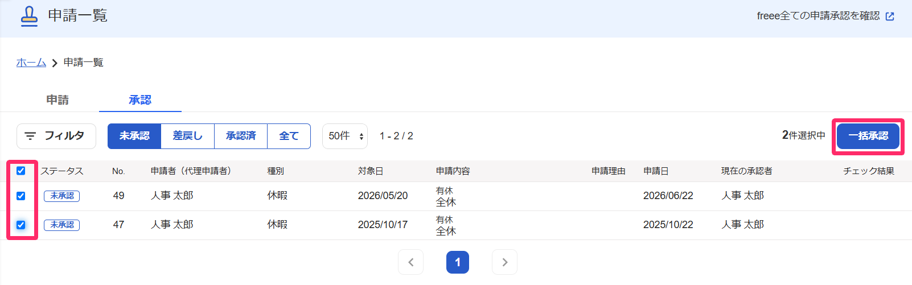
Task: Go to next page with right chevron
Action: tap(504, 262)
